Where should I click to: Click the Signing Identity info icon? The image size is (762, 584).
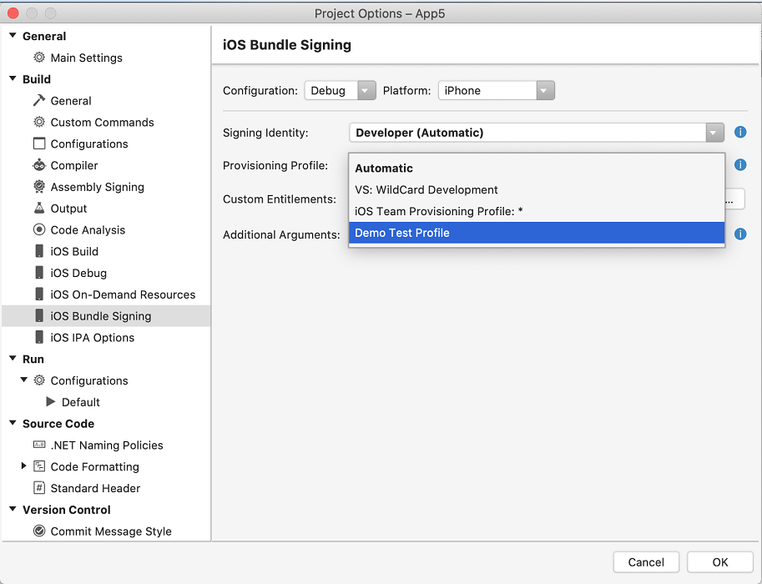coord(740,132)
